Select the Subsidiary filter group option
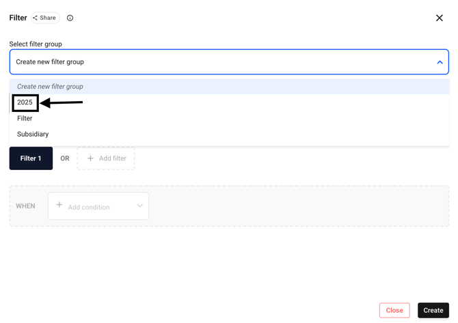The width and height of the screenshot is (458, 323). (x=33, y=134)
